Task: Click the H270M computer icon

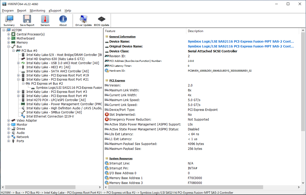Action: tap(8, 30)
